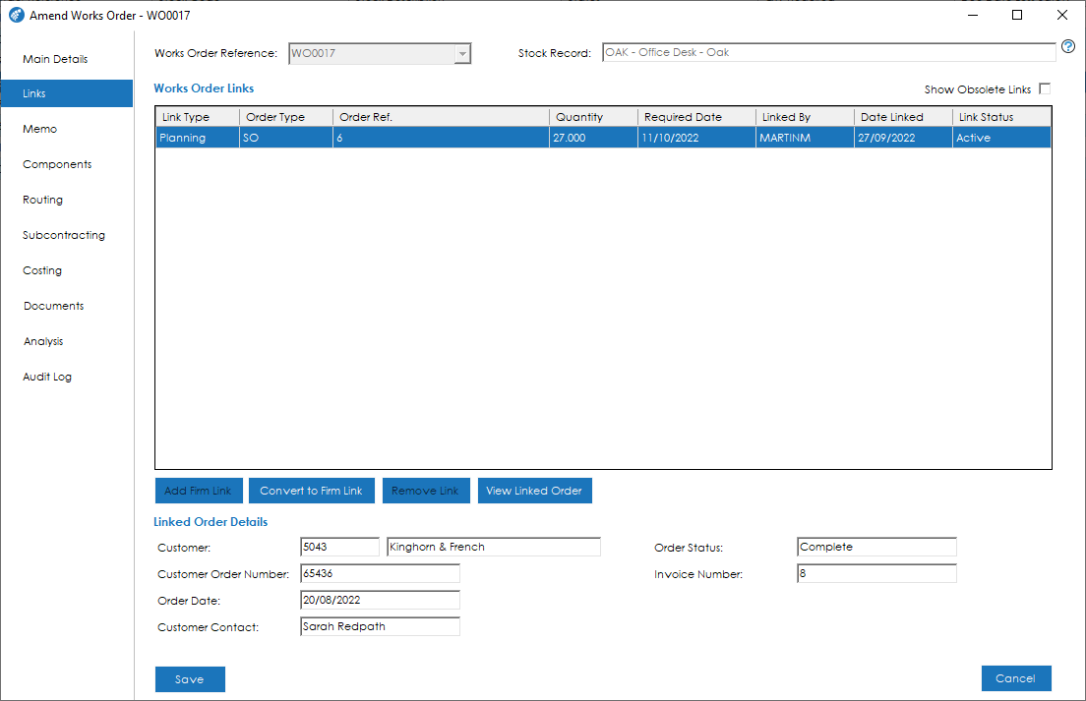Save the works order
The image size is (1086, 701).
pyautogui.click(x=190, y=679)
